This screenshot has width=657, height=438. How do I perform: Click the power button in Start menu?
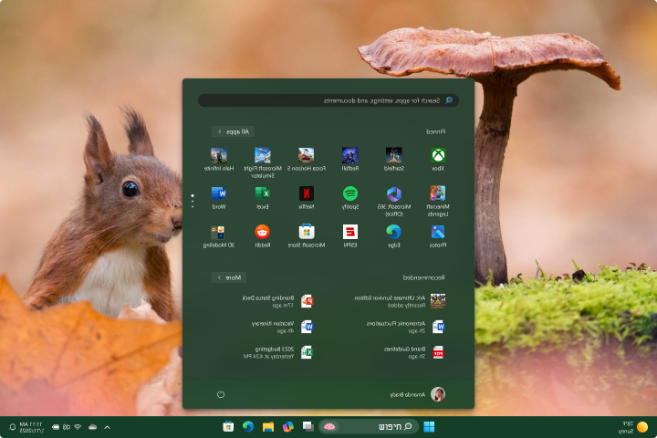(x=221, y=394)
